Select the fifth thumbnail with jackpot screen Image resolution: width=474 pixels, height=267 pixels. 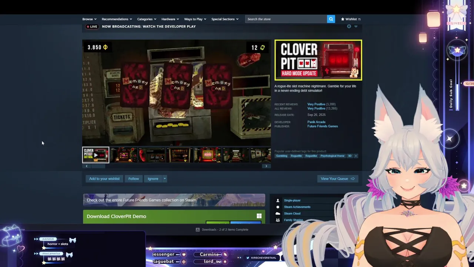click(208, 155)
